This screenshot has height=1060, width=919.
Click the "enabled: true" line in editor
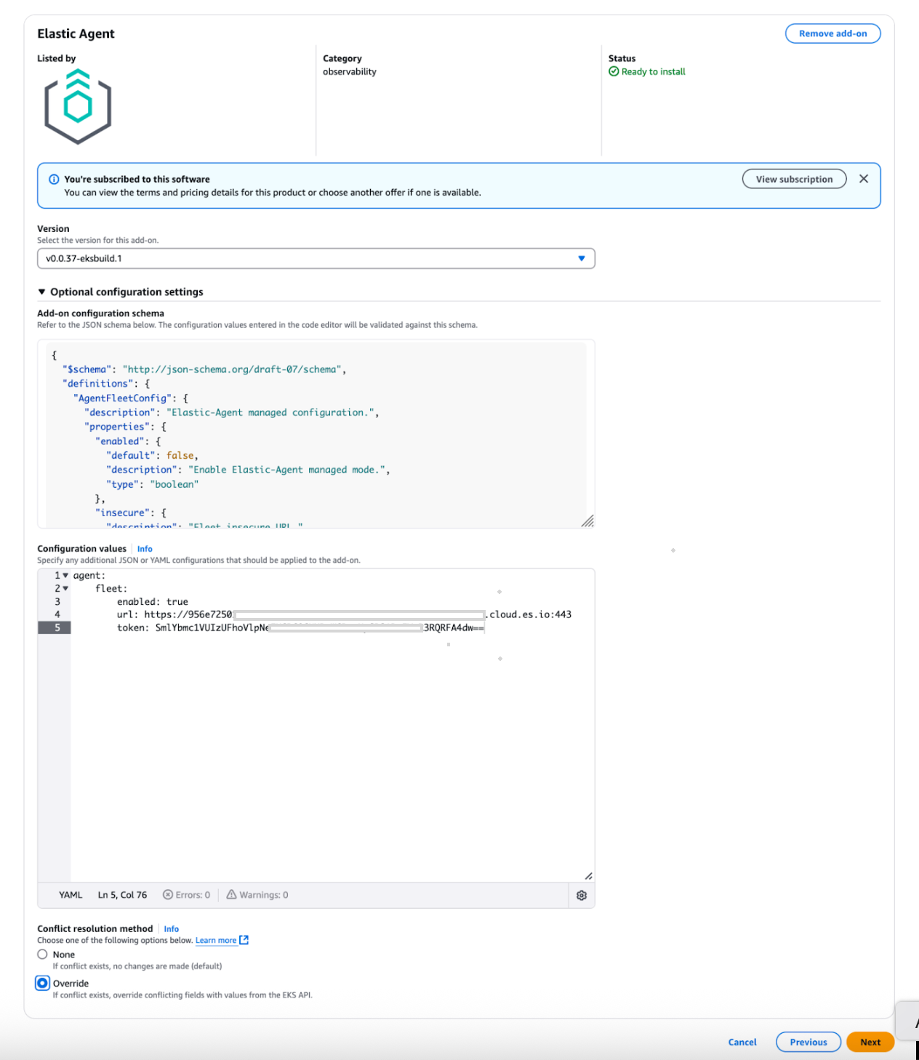coord(153,602)
